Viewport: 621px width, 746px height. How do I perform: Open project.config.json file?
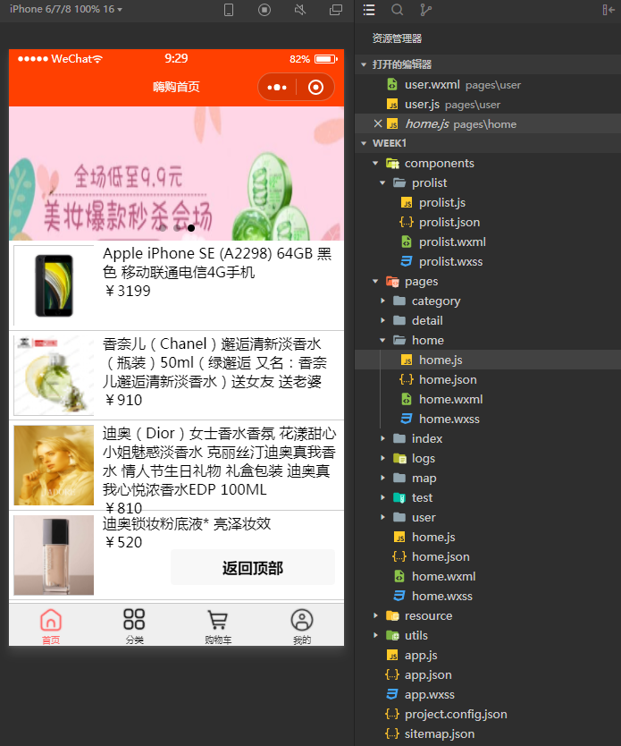[x=488, y=714]
